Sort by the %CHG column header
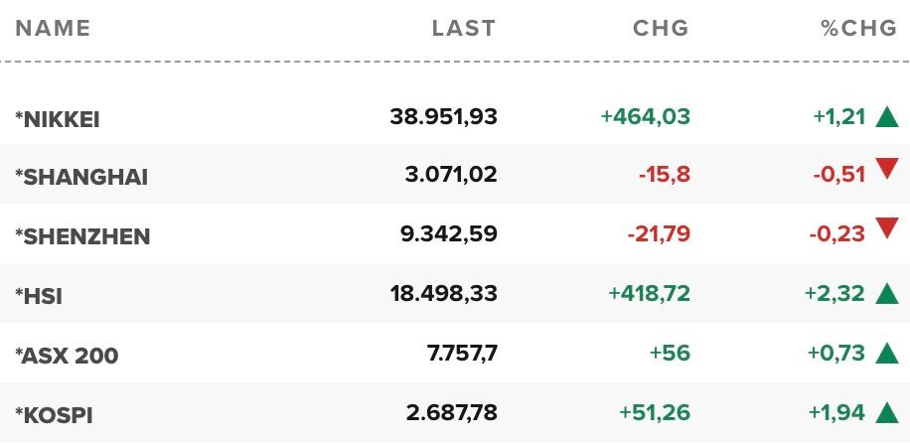Screen dimensions: 910x443 pos(859,28)
